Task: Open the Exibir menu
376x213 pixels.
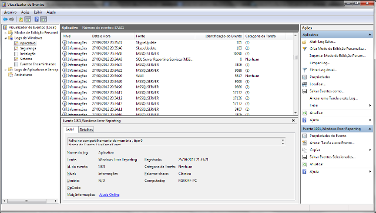Action: tap(38, 12)
